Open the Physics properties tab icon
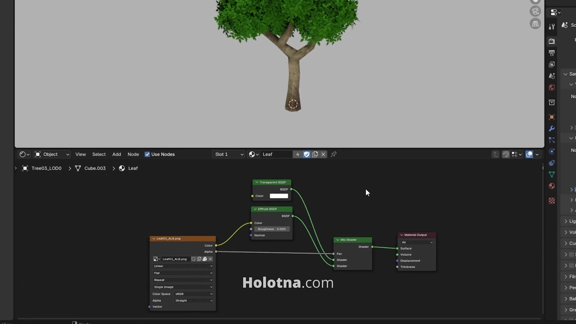 552,152
